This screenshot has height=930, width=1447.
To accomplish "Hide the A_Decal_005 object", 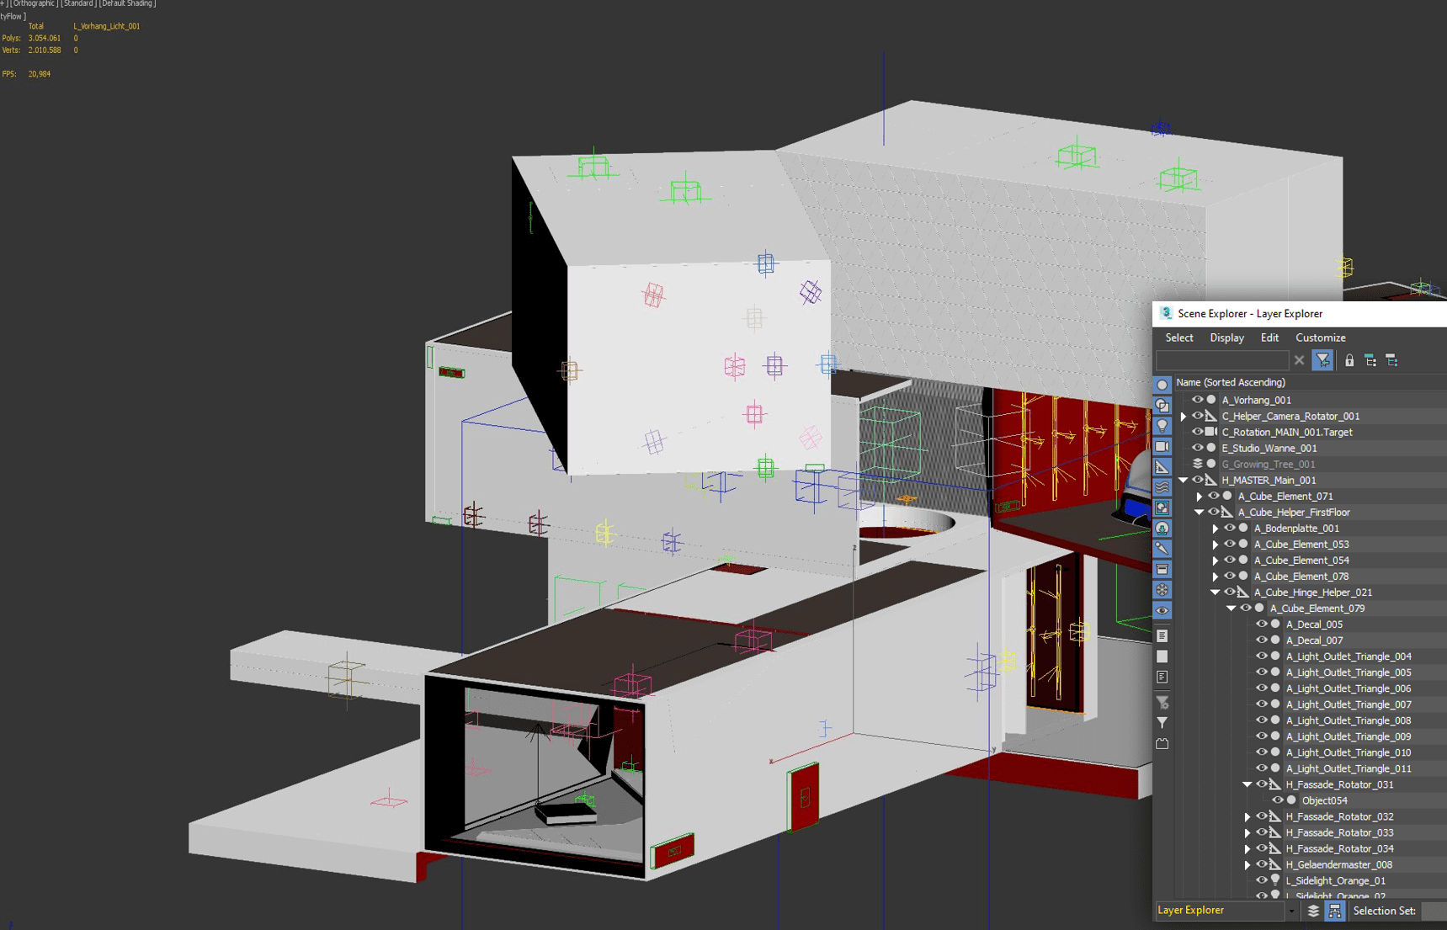I will (x=1261, y=624).
